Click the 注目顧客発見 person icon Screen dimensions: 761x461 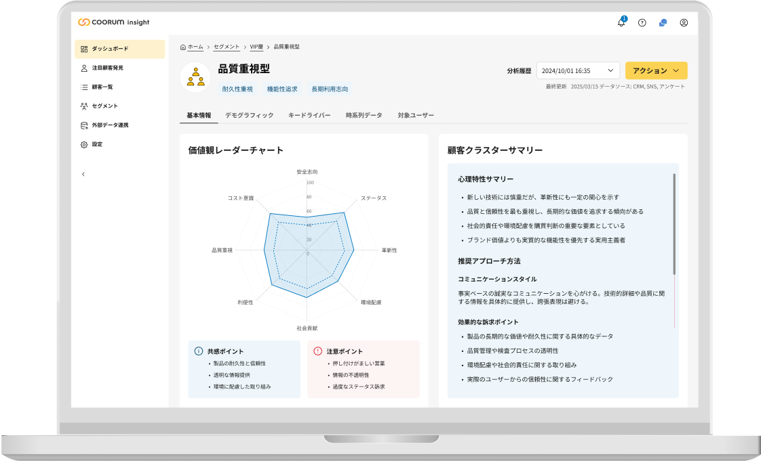click(x=84, y=68)
